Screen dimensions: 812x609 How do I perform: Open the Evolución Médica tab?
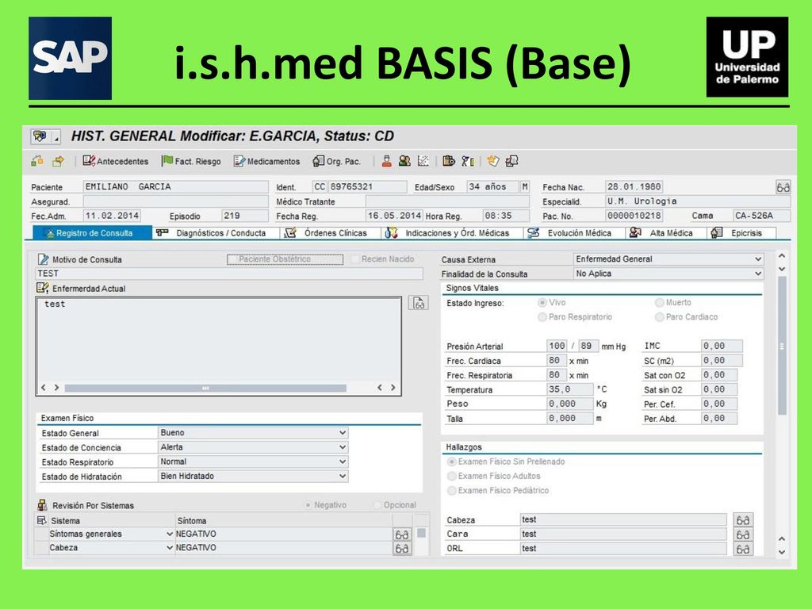(574, 233)
